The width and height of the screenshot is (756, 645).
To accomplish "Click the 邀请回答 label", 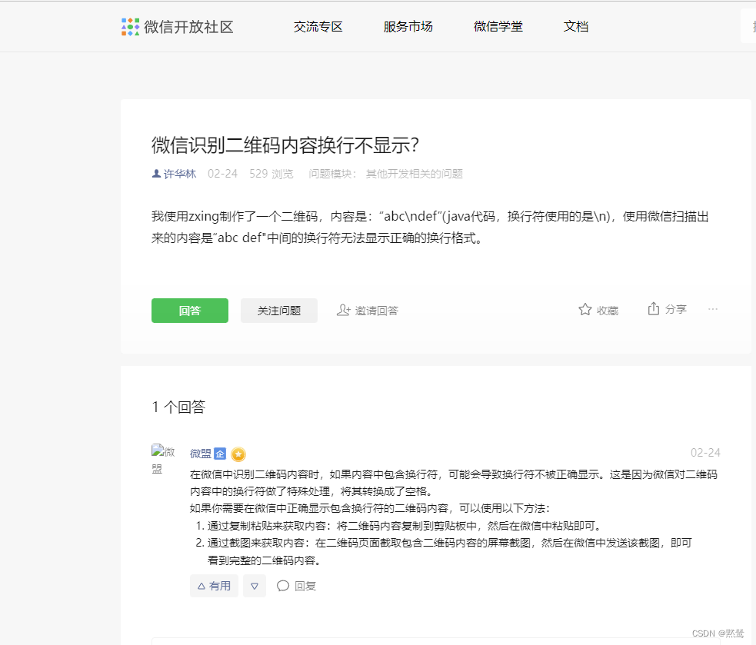I will [377, 311].
